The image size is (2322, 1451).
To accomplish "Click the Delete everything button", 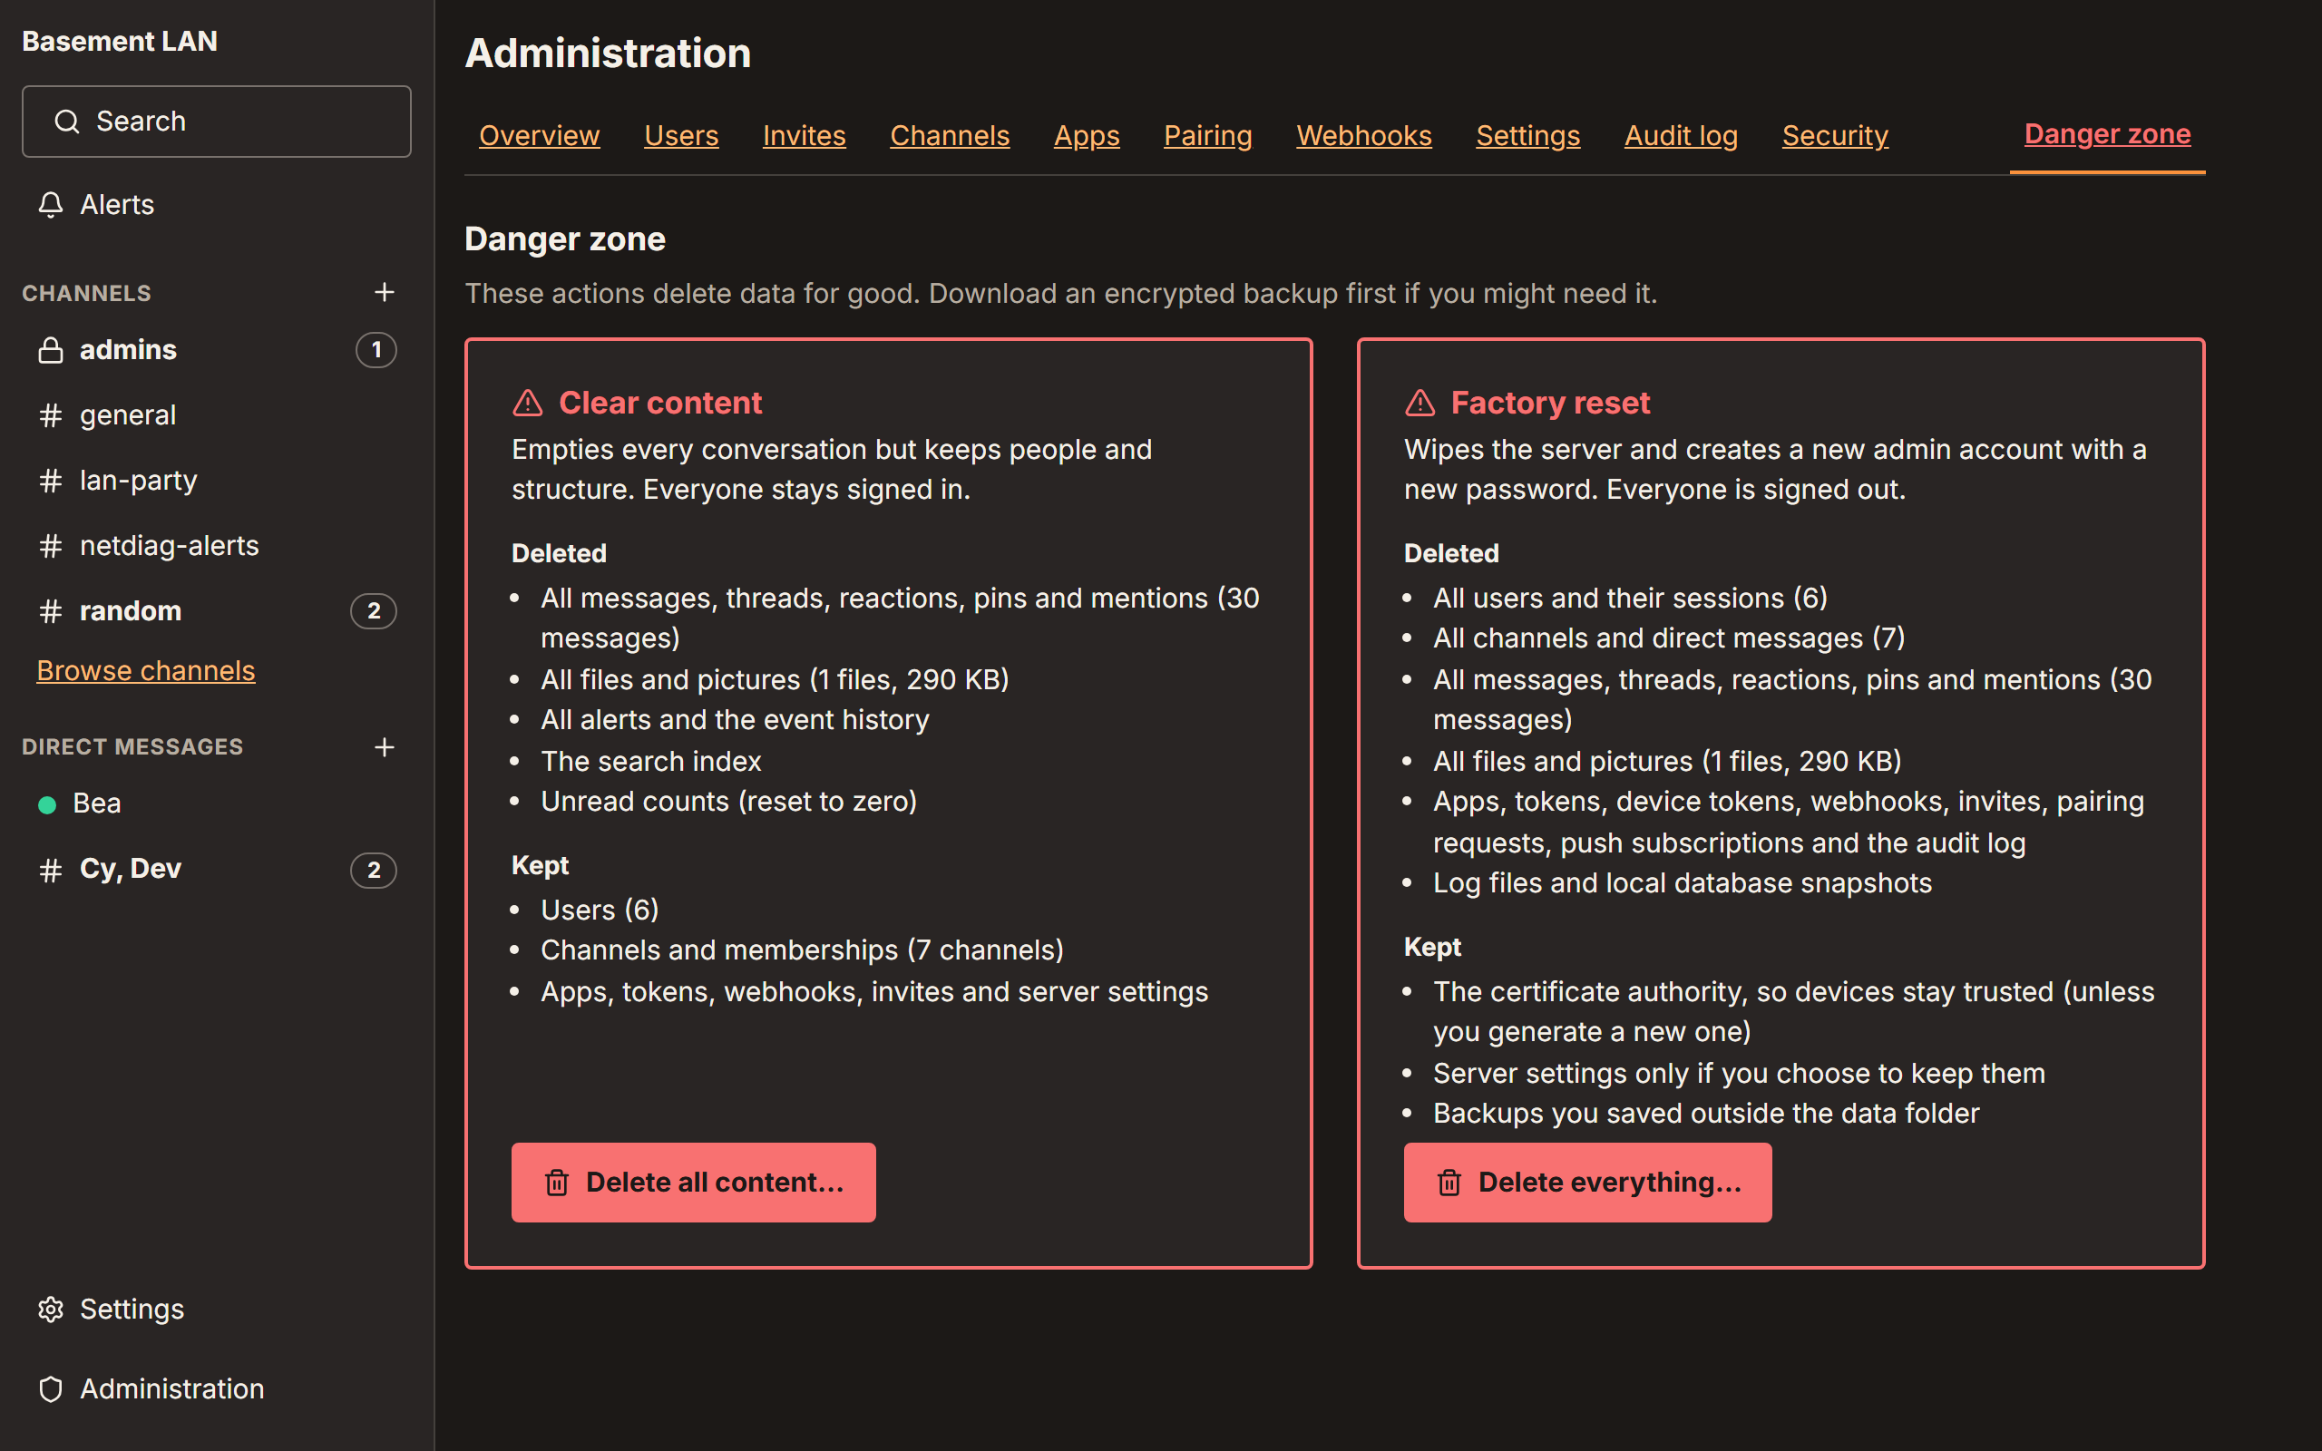I will 1588,1183.
